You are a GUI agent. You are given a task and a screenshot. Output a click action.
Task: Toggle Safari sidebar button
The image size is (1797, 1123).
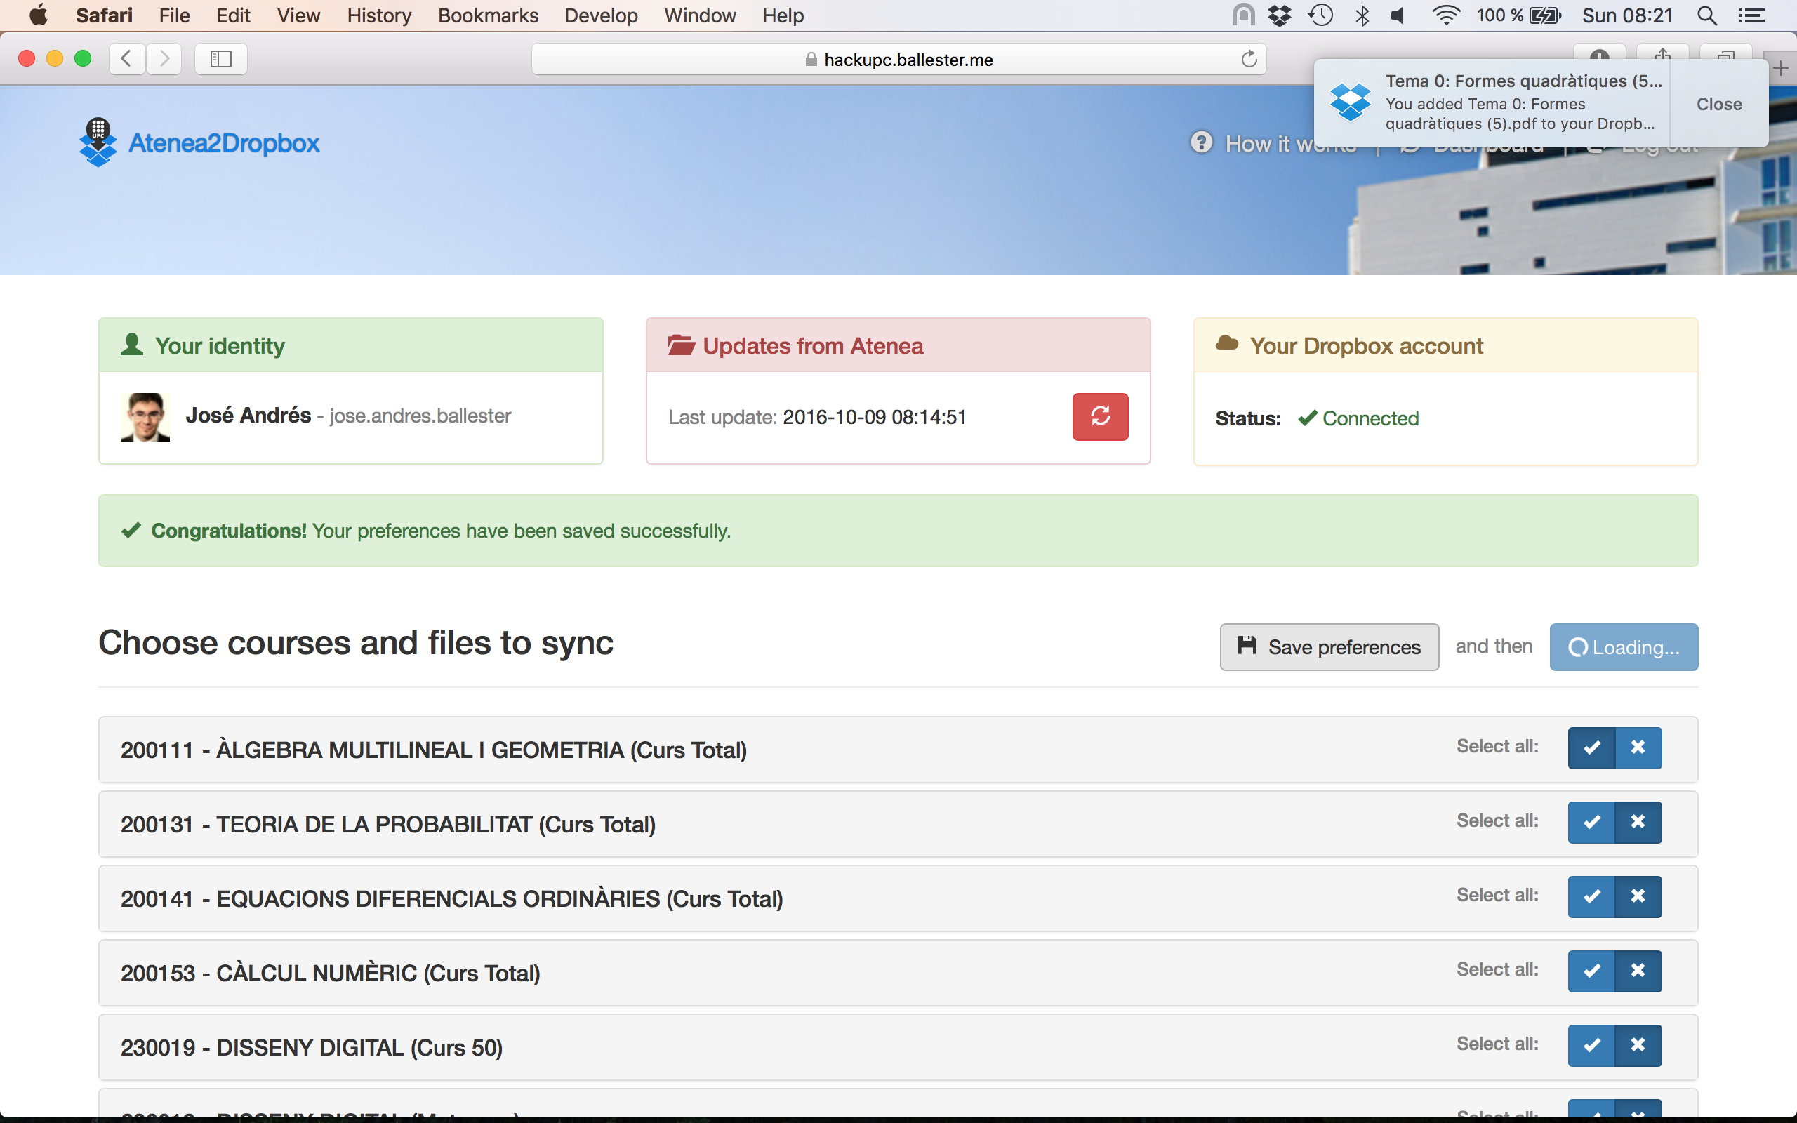[x=220, y=60]
